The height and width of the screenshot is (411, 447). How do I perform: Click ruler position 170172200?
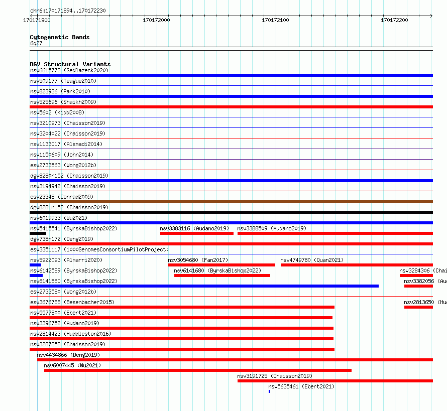click(395, 20)
